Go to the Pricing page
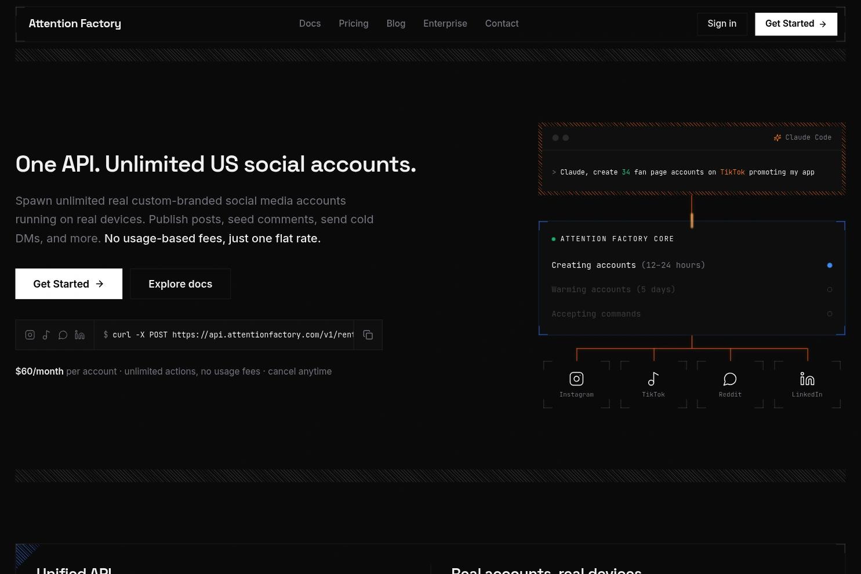 [354, 24]
